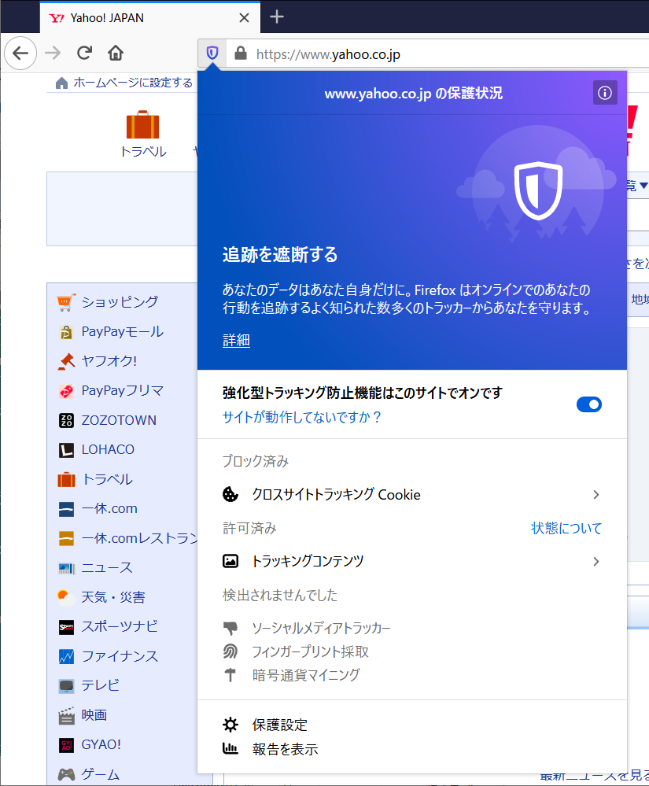649x786 pixels.
Task: Click ニュース in the sidebar
Action: click(x=107, y=567)
